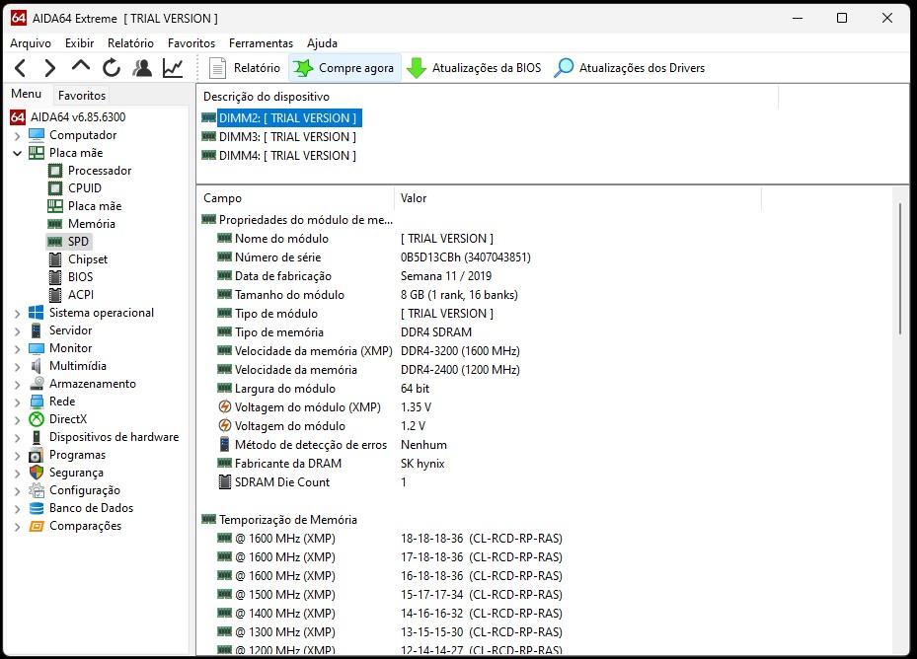Expand the Computador tree node
The width and height of the screenshot is (917, 659).
[17, 136]
